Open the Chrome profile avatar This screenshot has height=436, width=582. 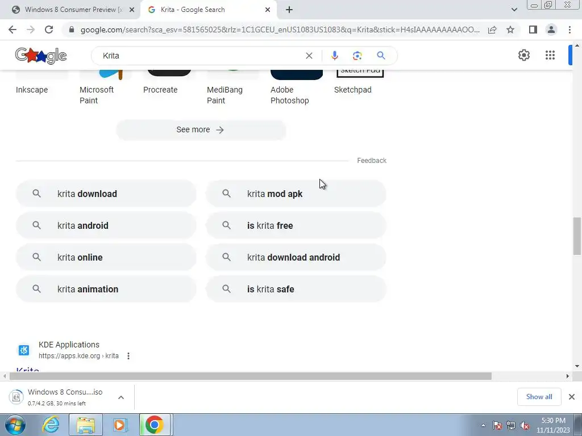click(x=551, y=30)
